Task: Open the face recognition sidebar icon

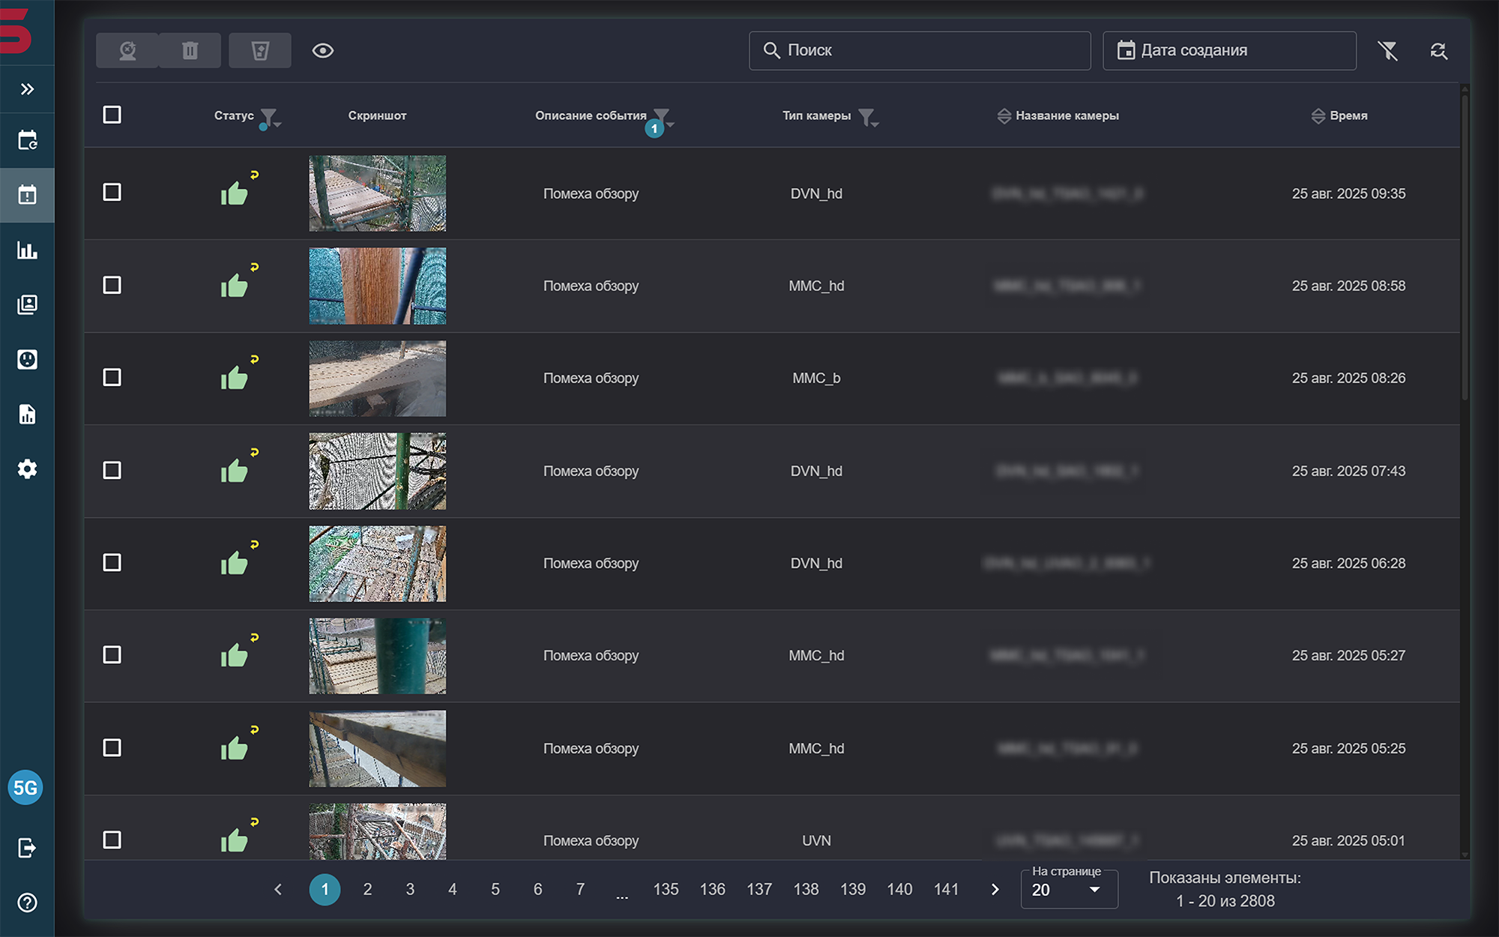Action: click(27, 360)
